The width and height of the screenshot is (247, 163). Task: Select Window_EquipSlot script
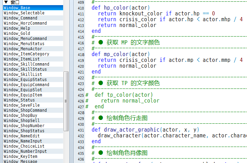(33, 90)
